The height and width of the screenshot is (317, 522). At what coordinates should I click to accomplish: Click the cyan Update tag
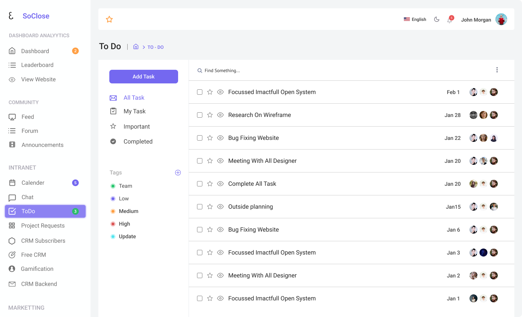point(123,237)
